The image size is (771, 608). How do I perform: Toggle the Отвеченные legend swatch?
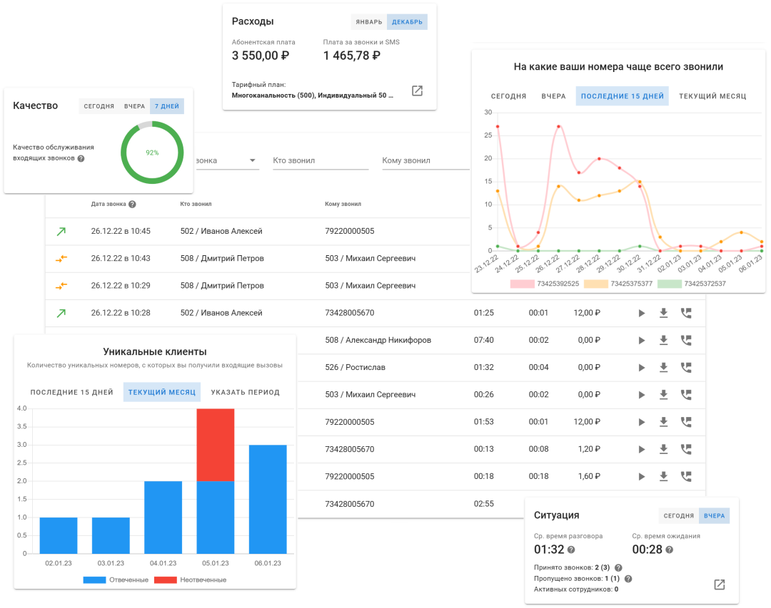(94, 580)
